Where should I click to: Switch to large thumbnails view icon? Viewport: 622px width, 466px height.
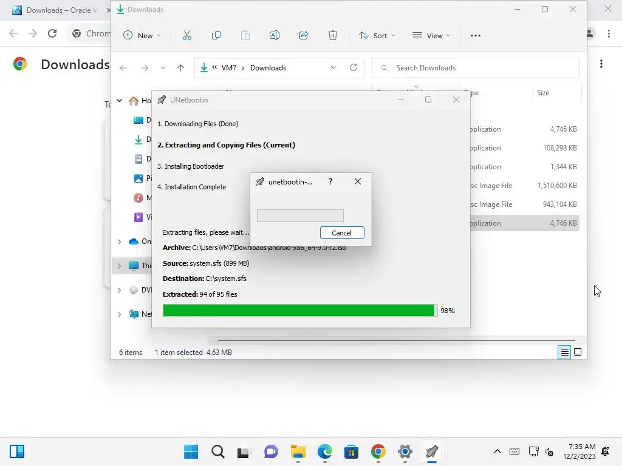578,352
